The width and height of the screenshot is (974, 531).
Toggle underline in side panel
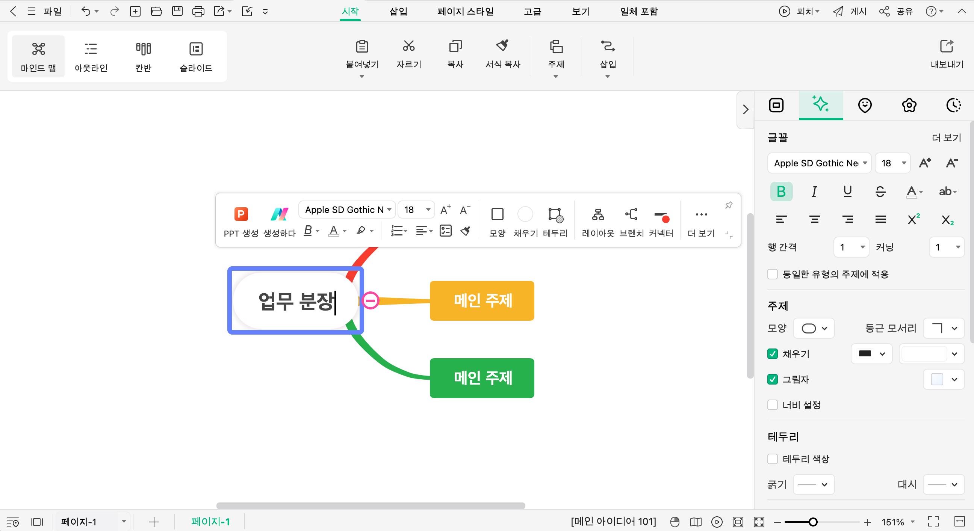click(x=847, y=192)
